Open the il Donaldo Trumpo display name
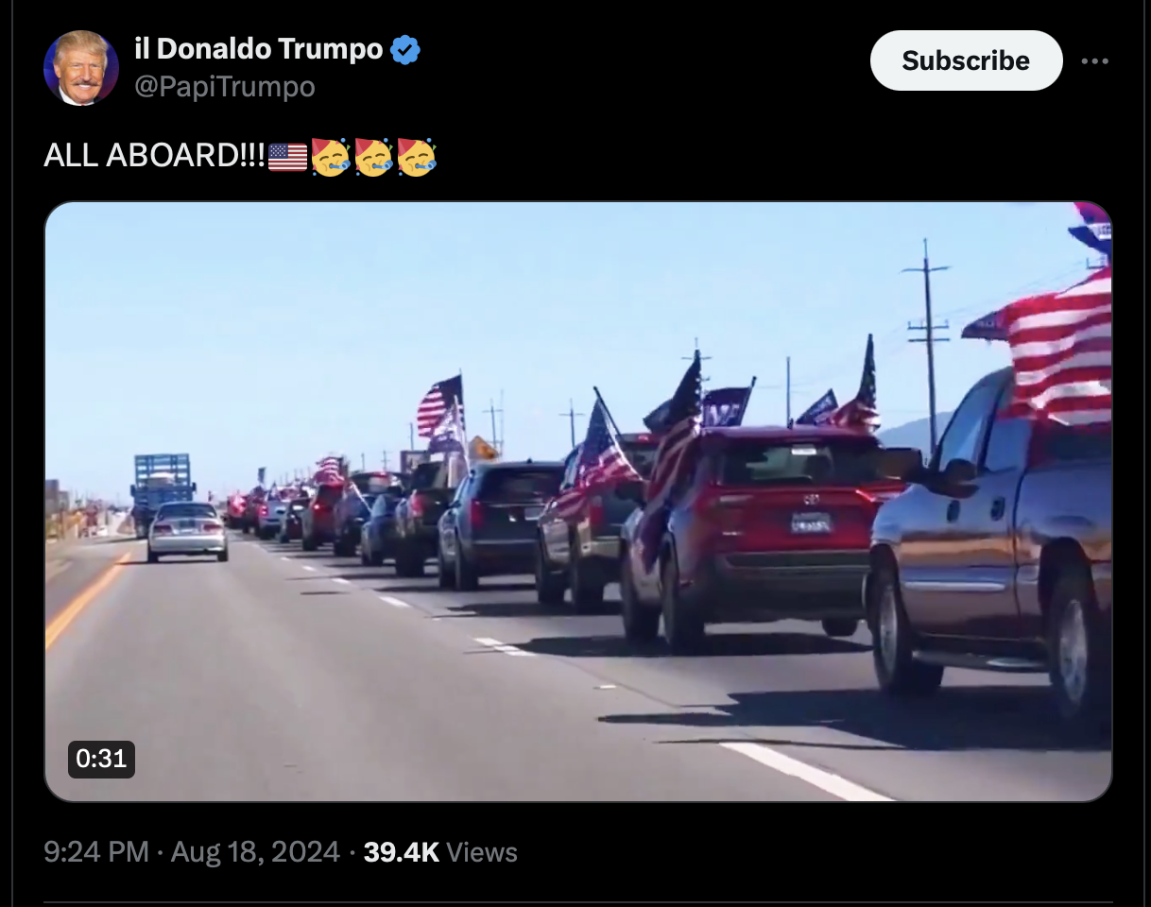This screenshot has width=1151, height=907. pyautogui.click(x=259, y=48)
